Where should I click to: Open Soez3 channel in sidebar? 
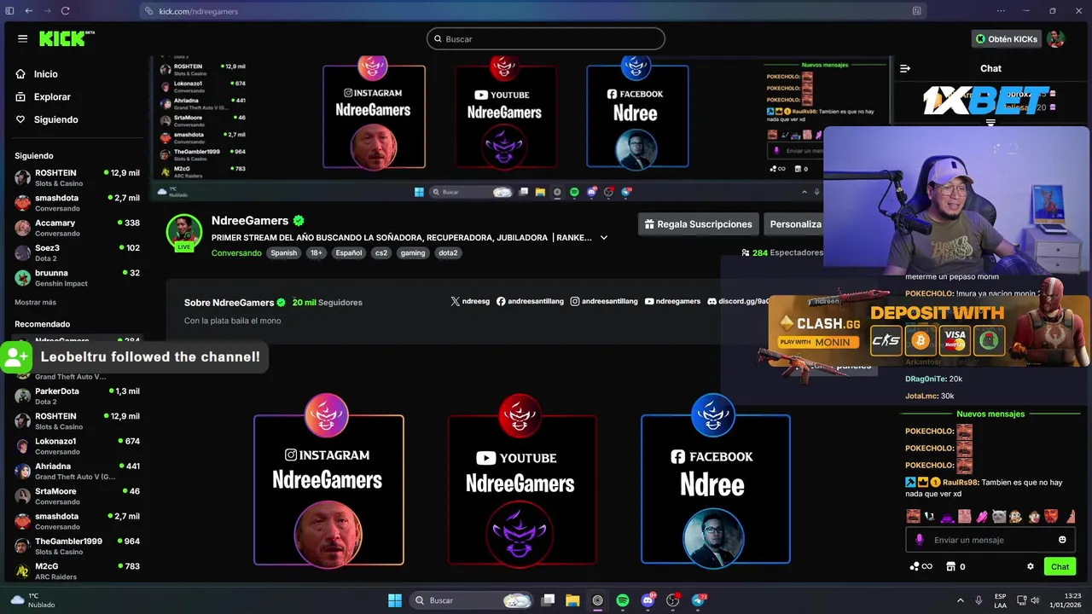click(x=77, y=252)
